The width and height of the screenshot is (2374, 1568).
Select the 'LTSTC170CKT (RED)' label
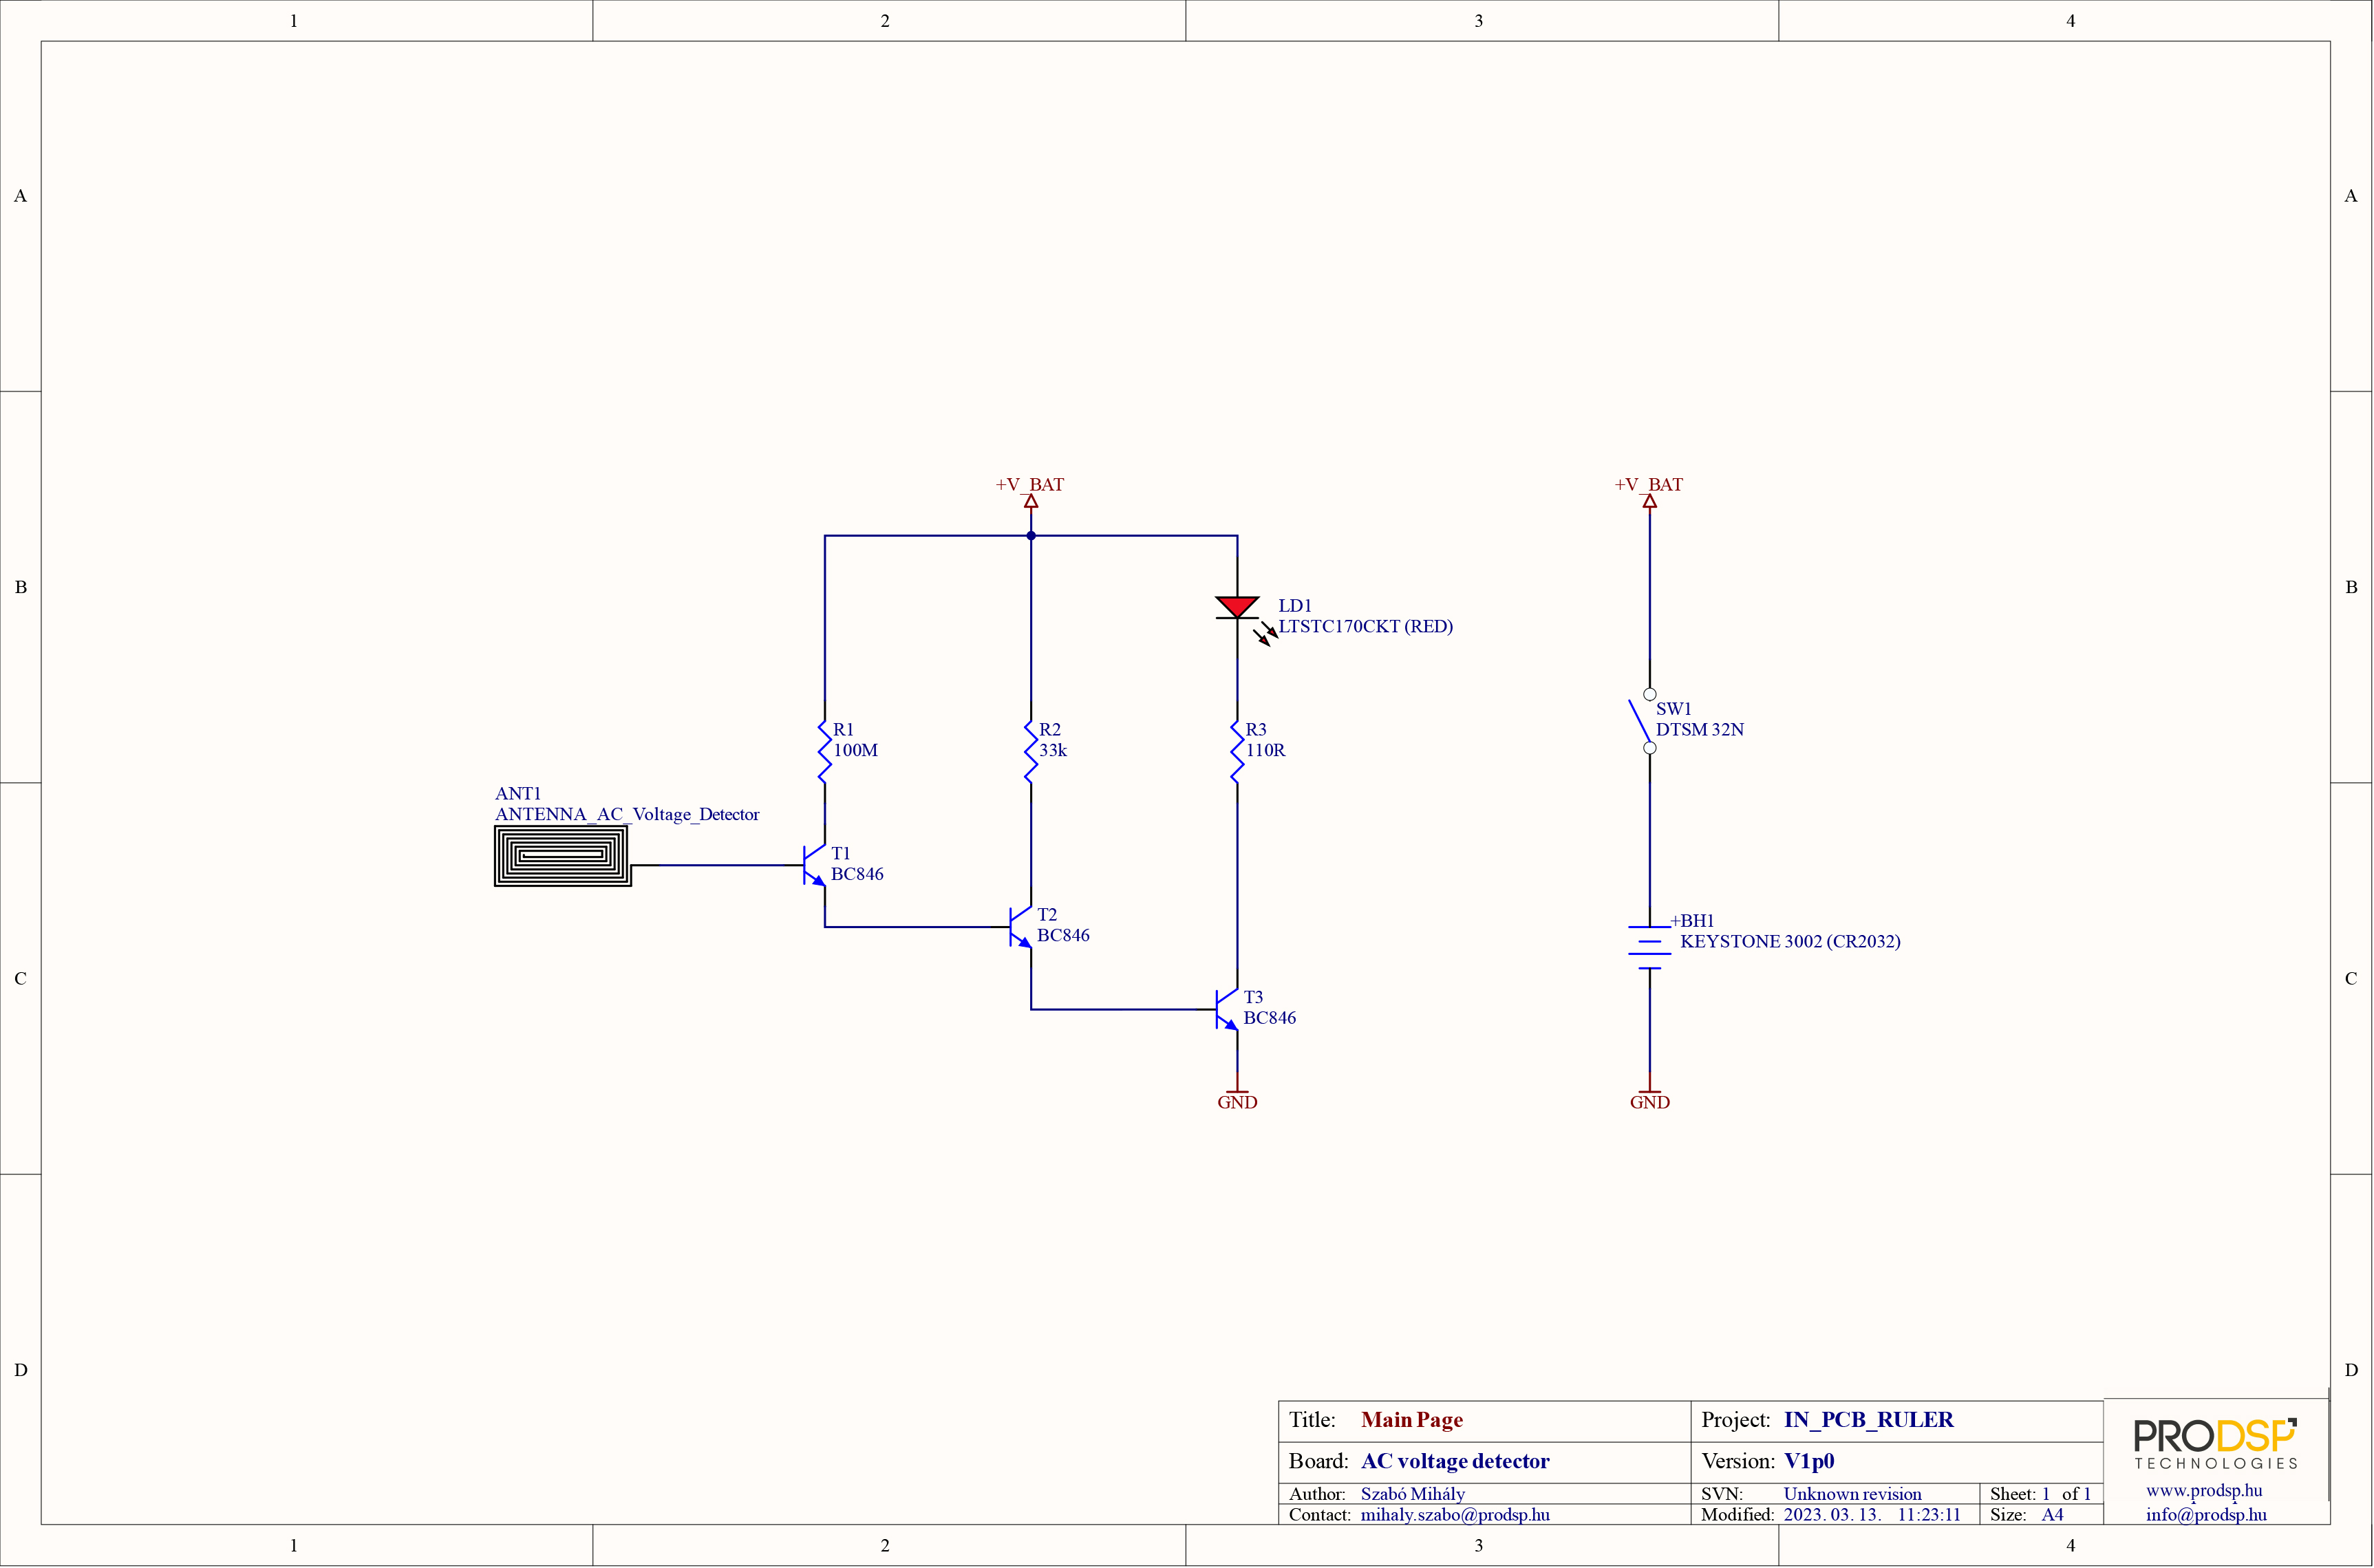coord(1365,626)
